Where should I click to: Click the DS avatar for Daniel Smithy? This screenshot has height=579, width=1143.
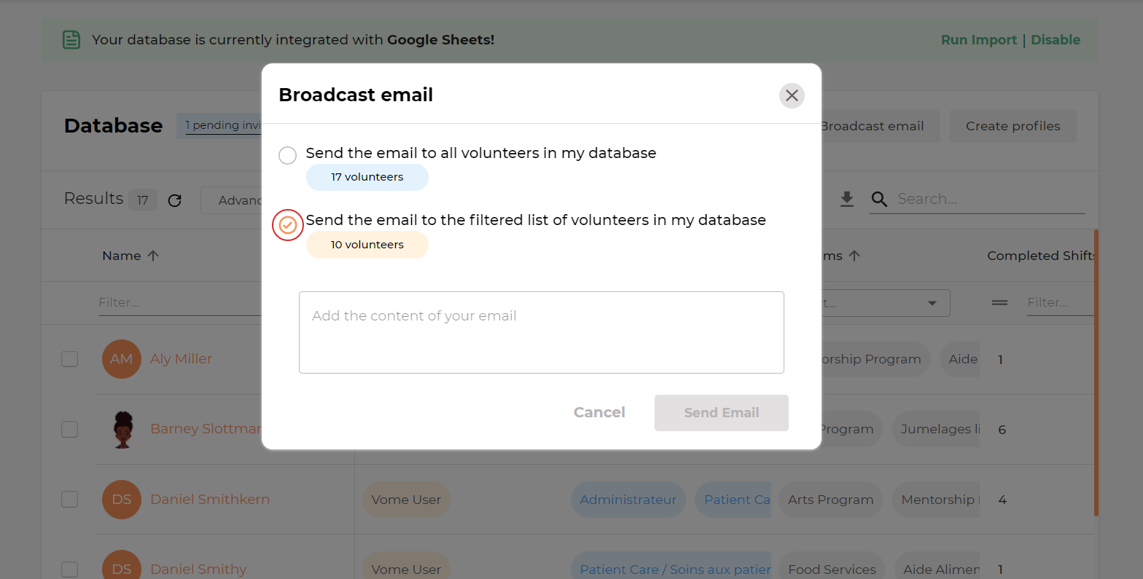click(x=122, y=566)
